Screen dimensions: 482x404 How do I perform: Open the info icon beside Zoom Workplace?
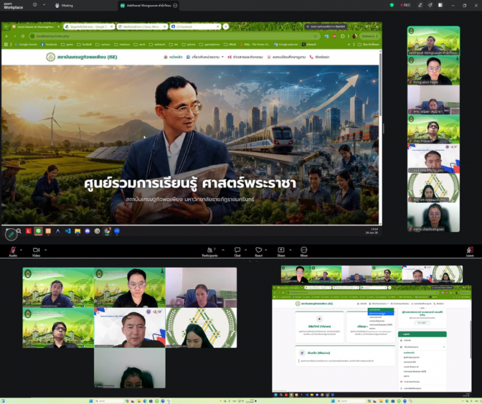(x=35, y=5)
